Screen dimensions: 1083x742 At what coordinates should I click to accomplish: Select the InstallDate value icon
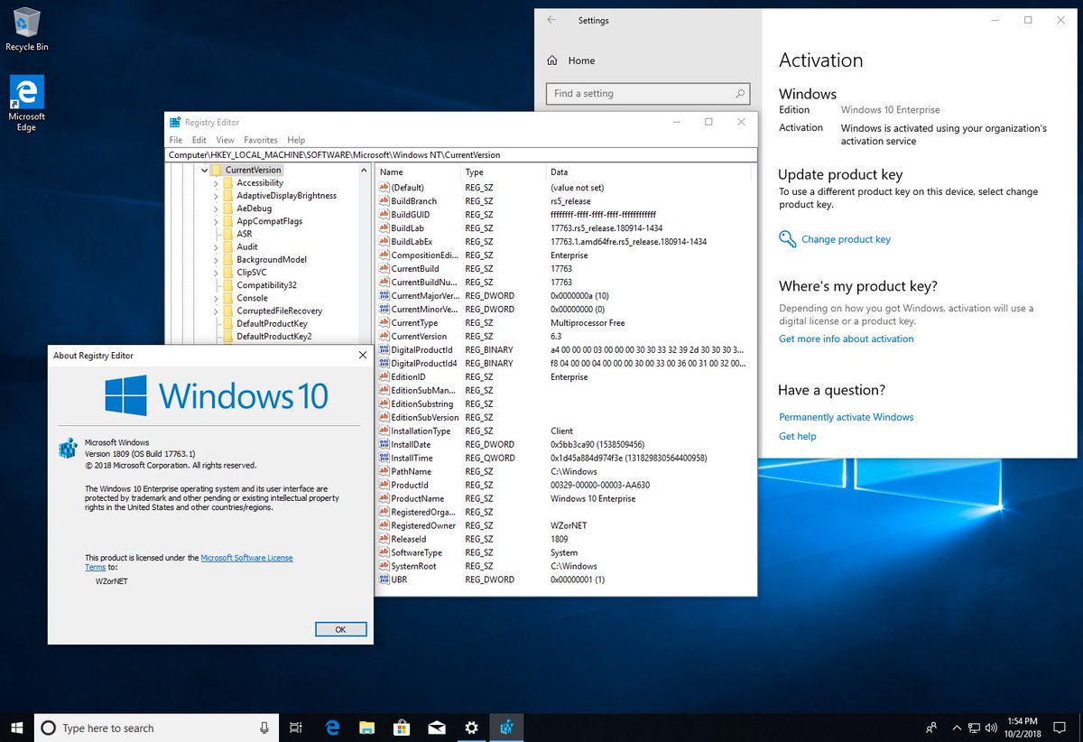point(383,445)
